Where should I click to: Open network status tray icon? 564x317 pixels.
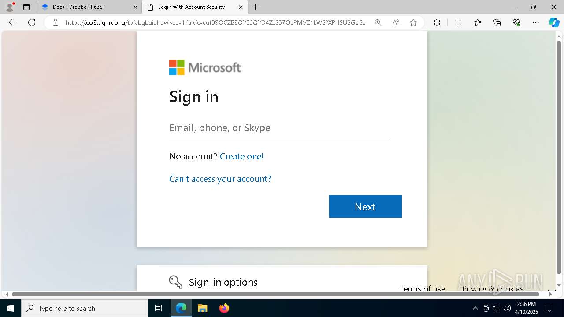[x=497, y=308]
